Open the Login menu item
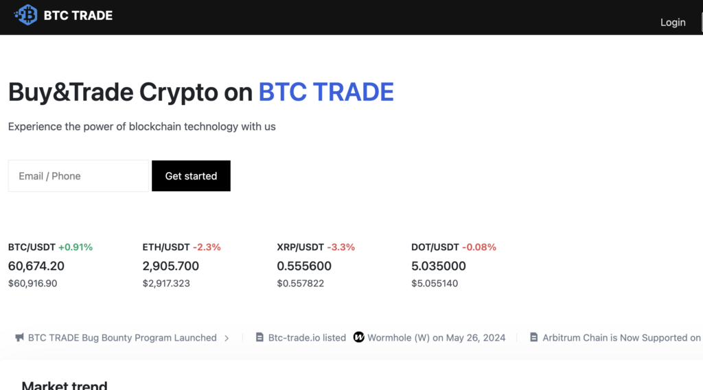Viewport: 703px width, 390px height. click(x=672, y=23)
